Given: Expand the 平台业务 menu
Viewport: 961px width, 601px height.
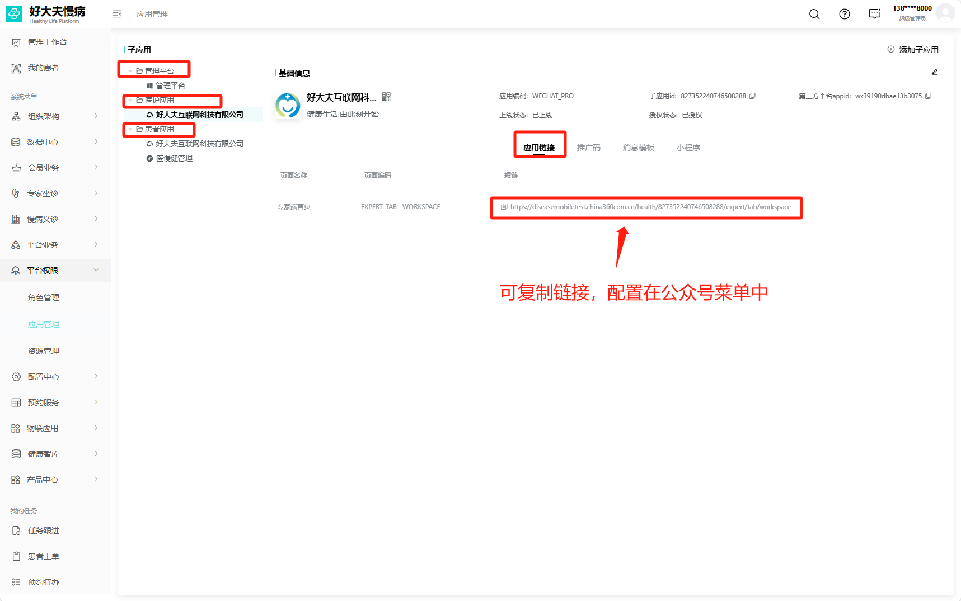Looking at the screenshot, I should click(55, 245).
